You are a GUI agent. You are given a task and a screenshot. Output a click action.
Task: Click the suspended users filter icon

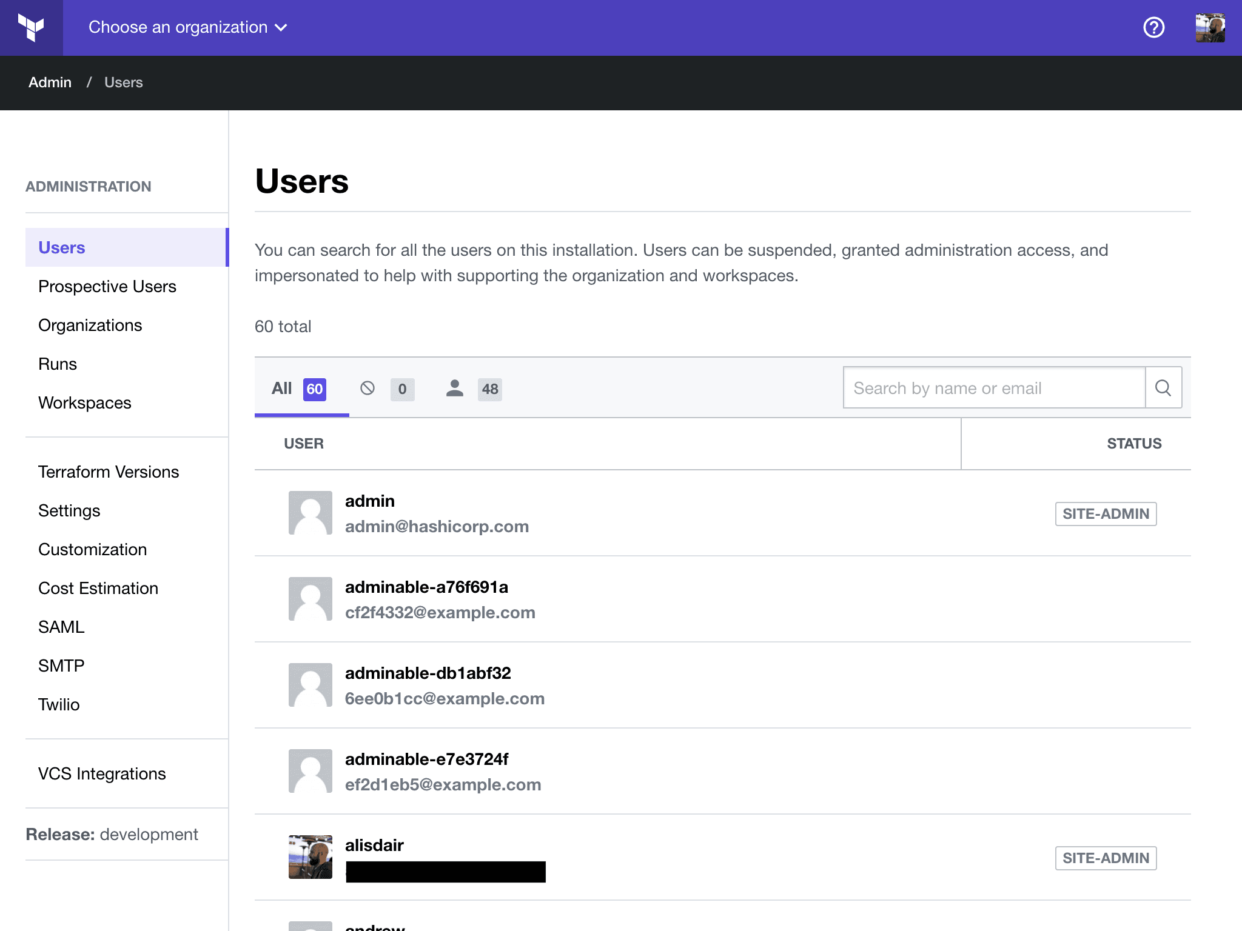[x=367, y=389]
